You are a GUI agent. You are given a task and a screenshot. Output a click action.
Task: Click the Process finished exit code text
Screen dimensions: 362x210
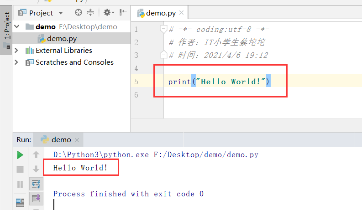pos(128,194)
